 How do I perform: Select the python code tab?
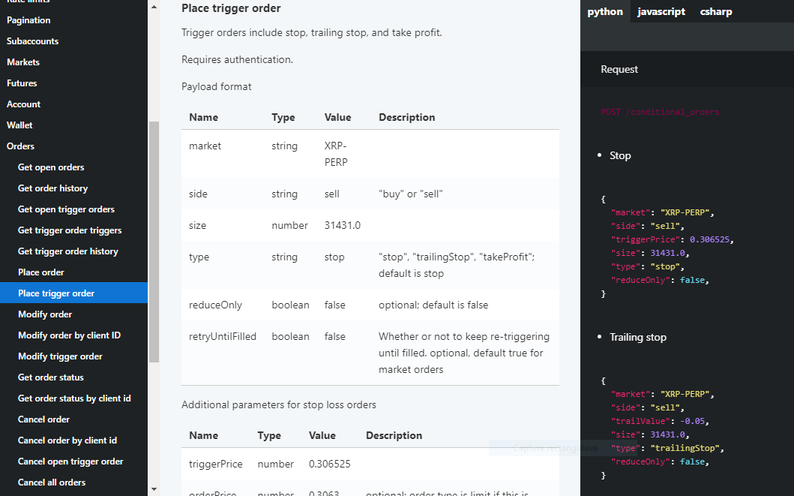click(605, 11)
